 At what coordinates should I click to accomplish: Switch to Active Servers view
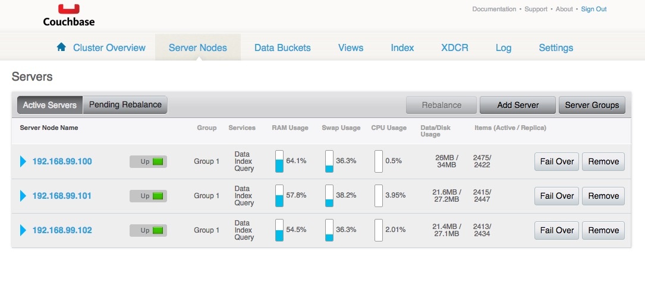(x=50, y=105)
